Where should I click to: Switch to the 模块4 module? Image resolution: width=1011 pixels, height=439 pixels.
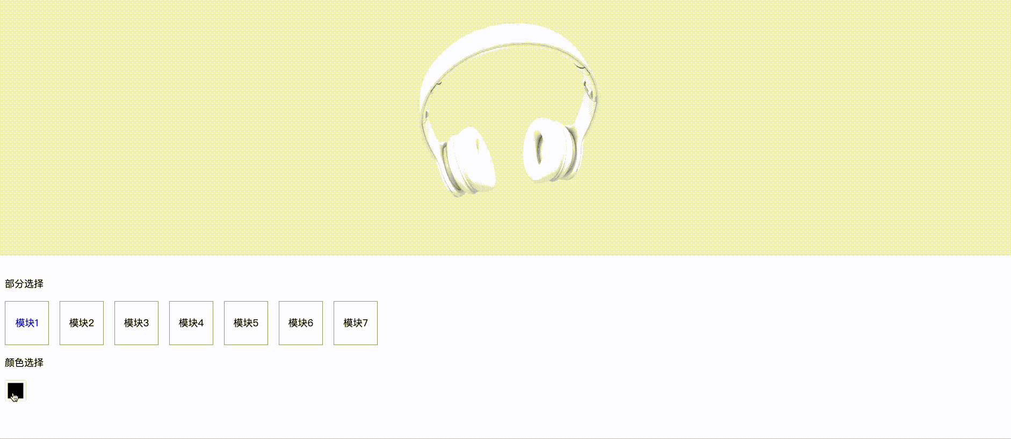pos(191,323)
